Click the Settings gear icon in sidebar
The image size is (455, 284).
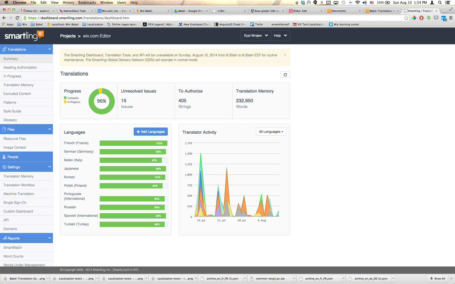(x=4, y=167)
